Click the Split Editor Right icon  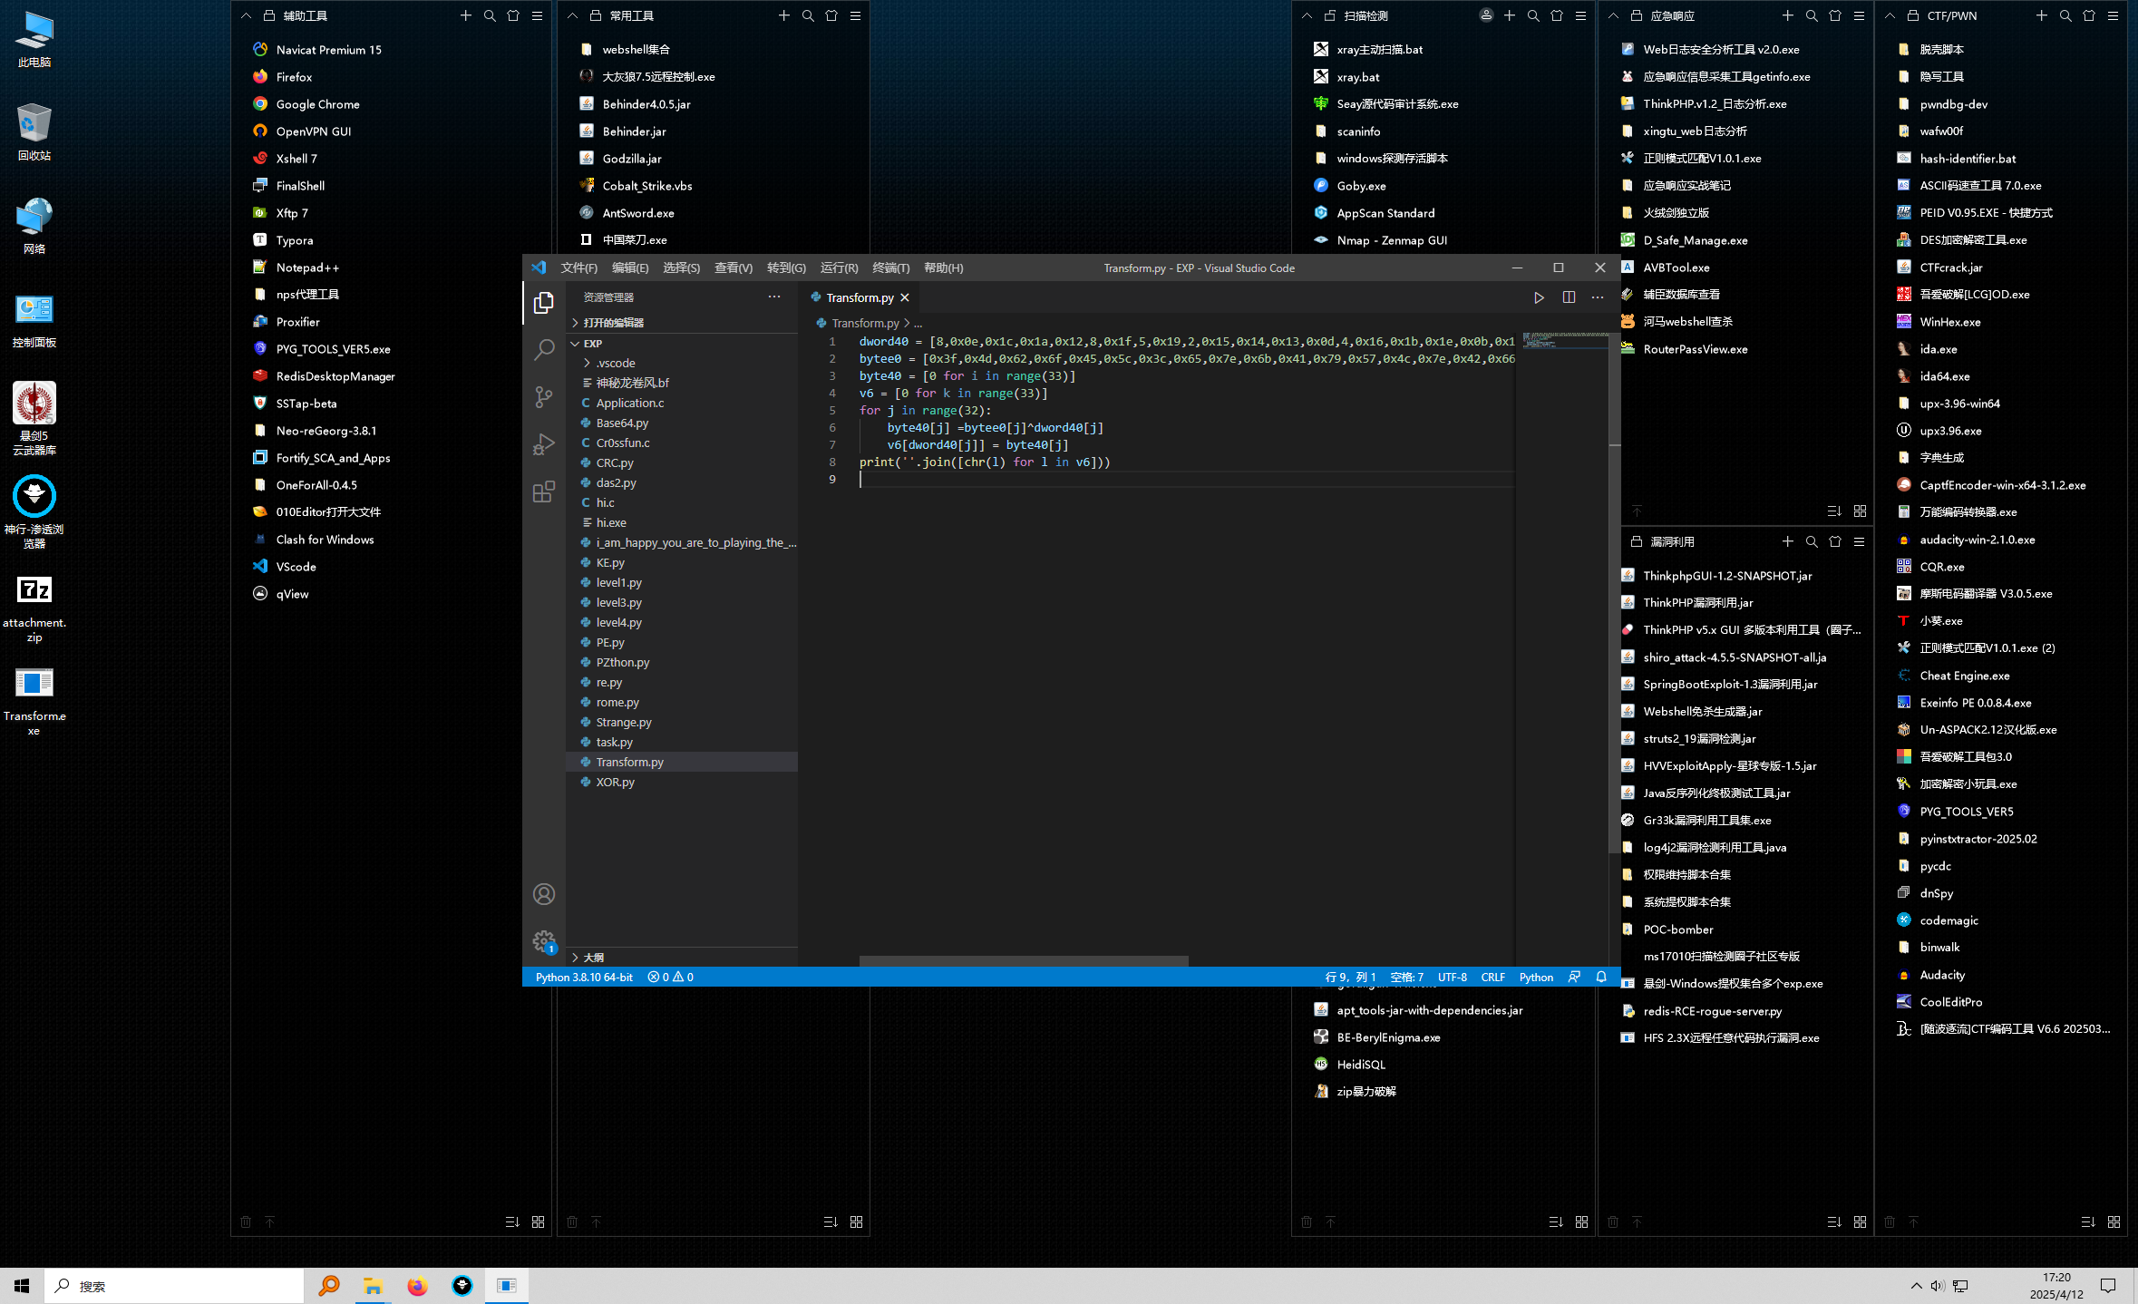(1569, 297)
